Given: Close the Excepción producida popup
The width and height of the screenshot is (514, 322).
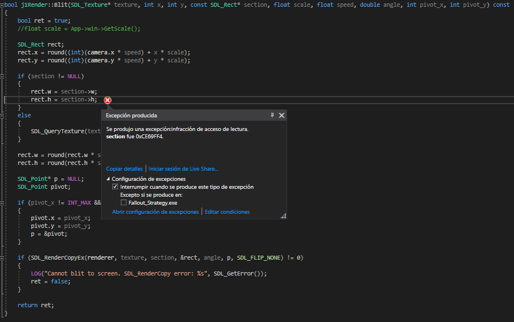Looking at the screenshot, I should click(281, 115).
